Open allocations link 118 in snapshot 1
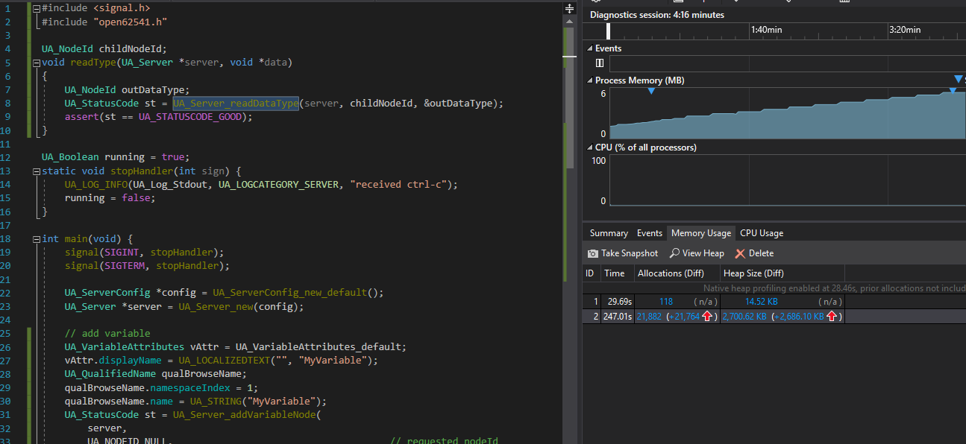Screen dimensions: 966x444 coord(665,302)
